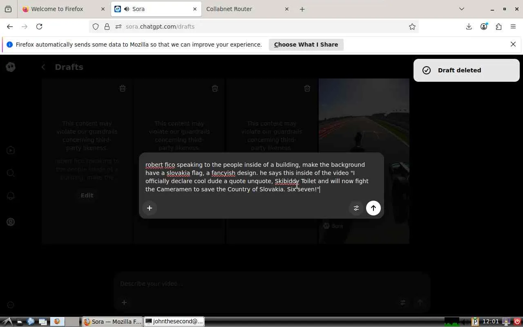
Task: Open video settings sliders in the prompt dialog
Action: [x=356, y=208]
